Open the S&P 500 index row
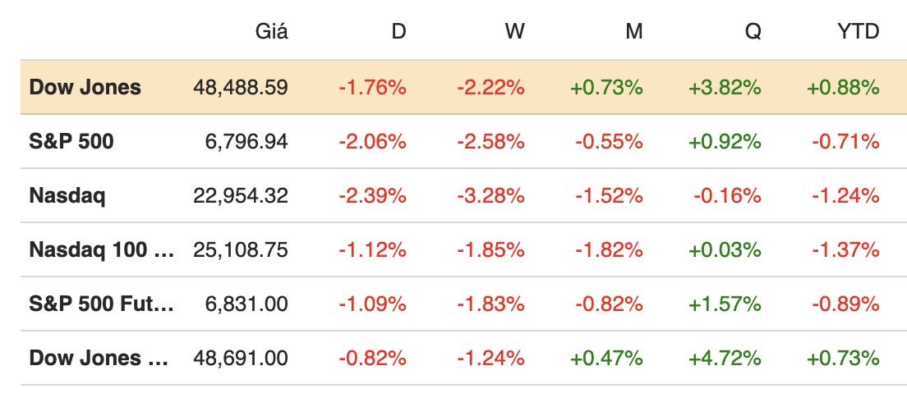Image resolution: width=907 pixels, height=407 pixels. pyautogui.click(x=71, y=141)
